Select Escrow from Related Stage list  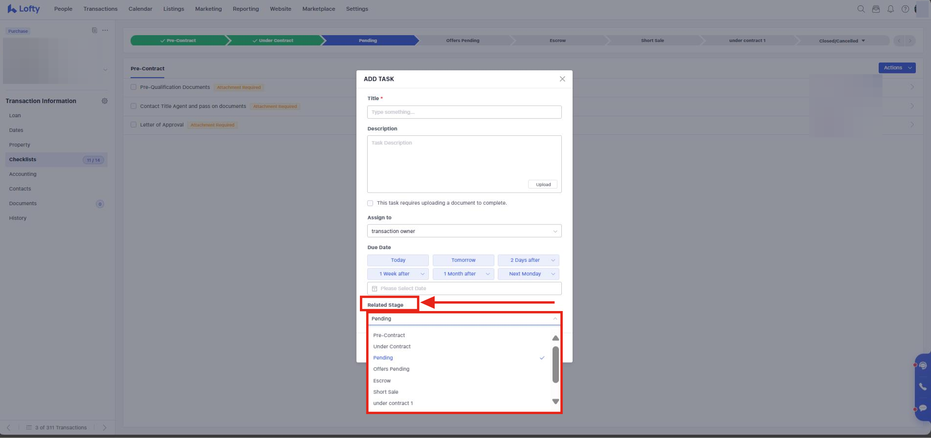click(x=382, y=381)
